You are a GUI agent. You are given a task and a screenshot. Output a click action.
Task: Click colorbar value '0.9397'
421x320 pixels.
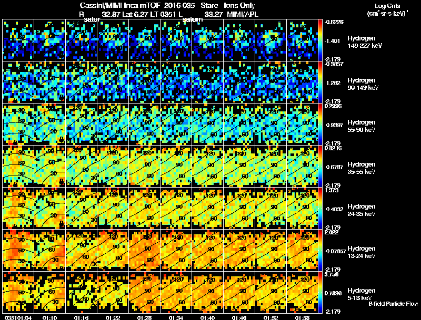pyautogui.click(x=334, y=125)
